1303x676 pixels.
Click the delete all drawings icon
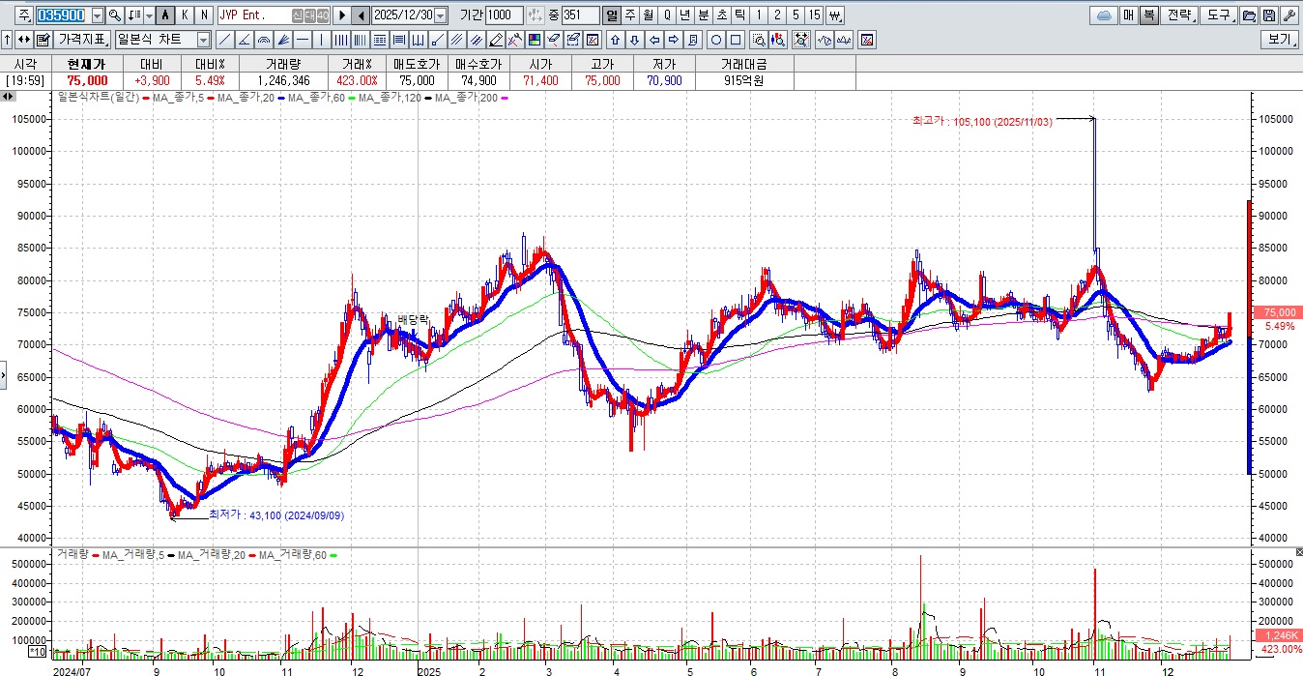[x=867, y=40]
